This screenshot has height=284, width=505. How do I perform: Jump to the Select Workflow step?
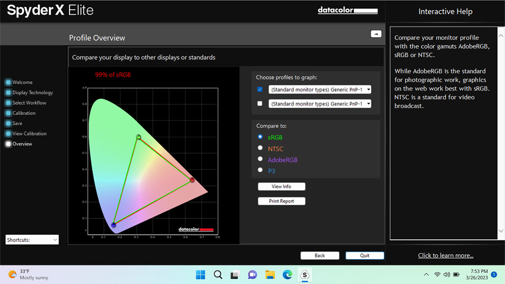pyautogui.click(x=29, y=103)
